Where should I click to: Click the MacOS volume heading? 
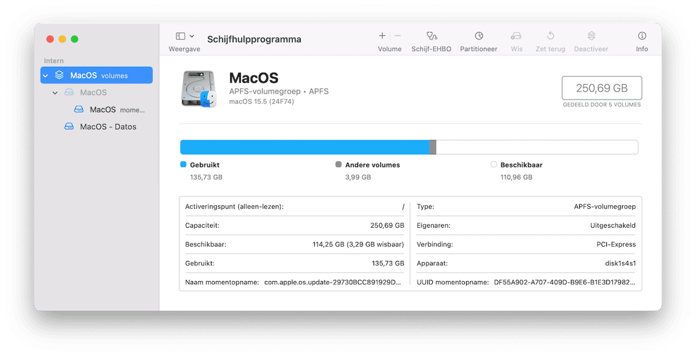[254, 78]
